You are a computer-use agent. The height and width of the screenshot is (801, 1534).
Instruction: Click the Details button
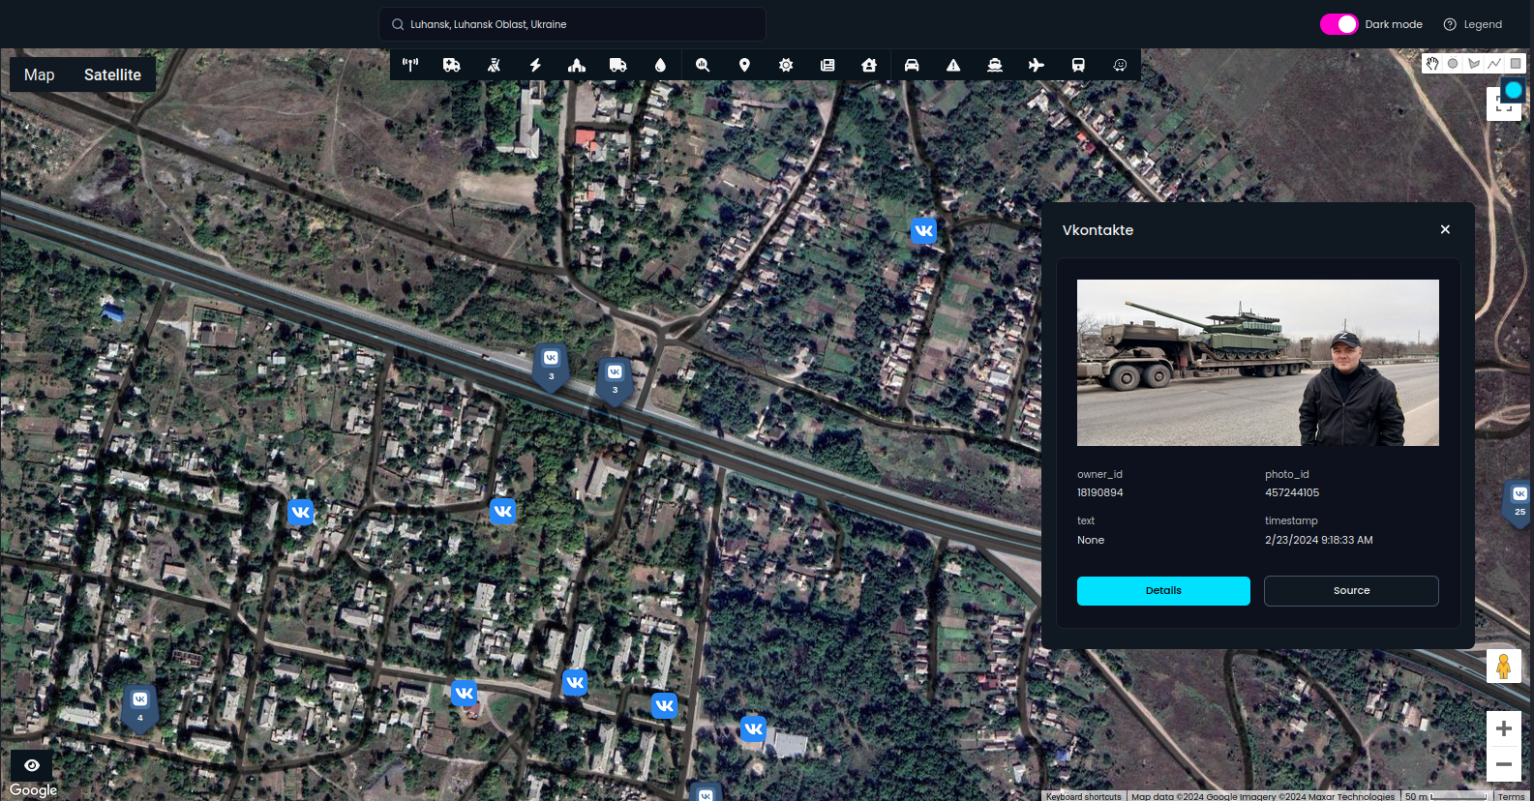pos(1163,591)
